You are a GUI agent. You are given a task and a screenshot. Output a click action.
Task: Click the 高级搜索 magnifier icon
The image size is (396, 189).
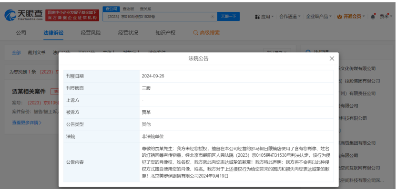(x=195, y=33)
